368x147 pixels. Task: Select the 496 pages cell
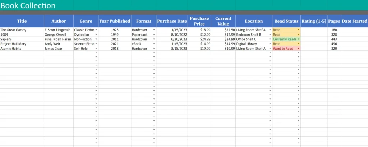(334, 44)
